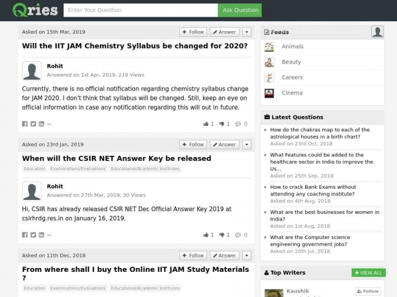Open dropdown for IIT JAM Study Materials question

point(247,255)
